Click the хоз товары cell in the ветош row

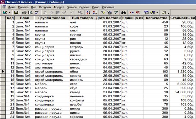tap(52, 68)
